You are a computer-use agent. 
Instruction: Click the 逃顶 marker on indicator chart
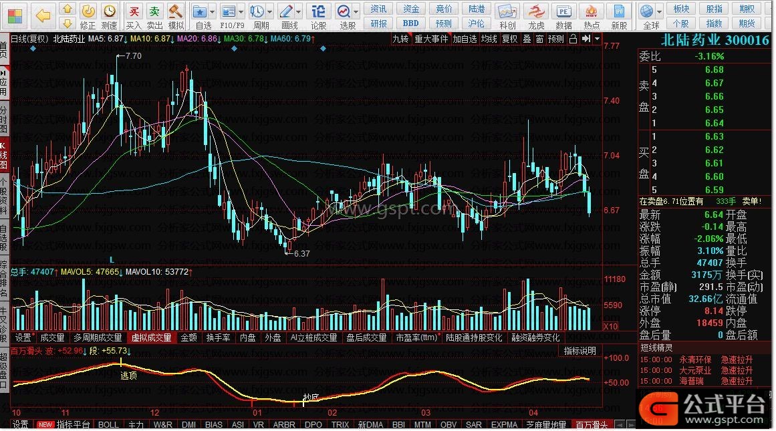pos(129,376)
